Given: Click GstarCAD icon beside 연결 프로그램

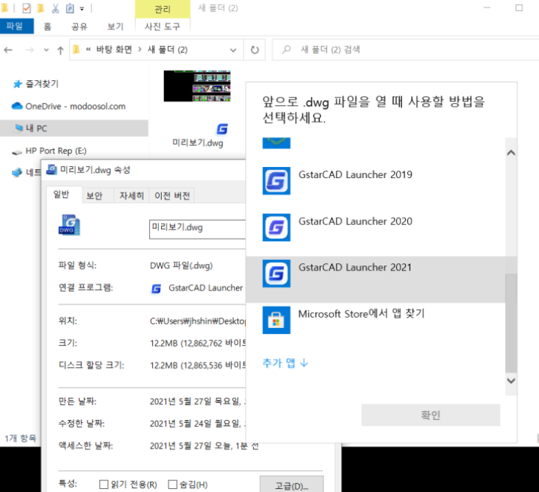Looking at the screenshot, I should click(x=156, y=288).
